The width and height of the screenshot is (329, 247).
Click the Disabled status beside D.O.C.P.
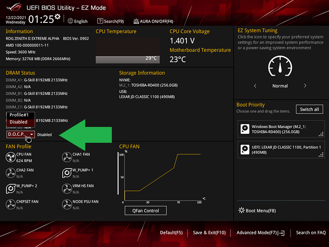45,135
